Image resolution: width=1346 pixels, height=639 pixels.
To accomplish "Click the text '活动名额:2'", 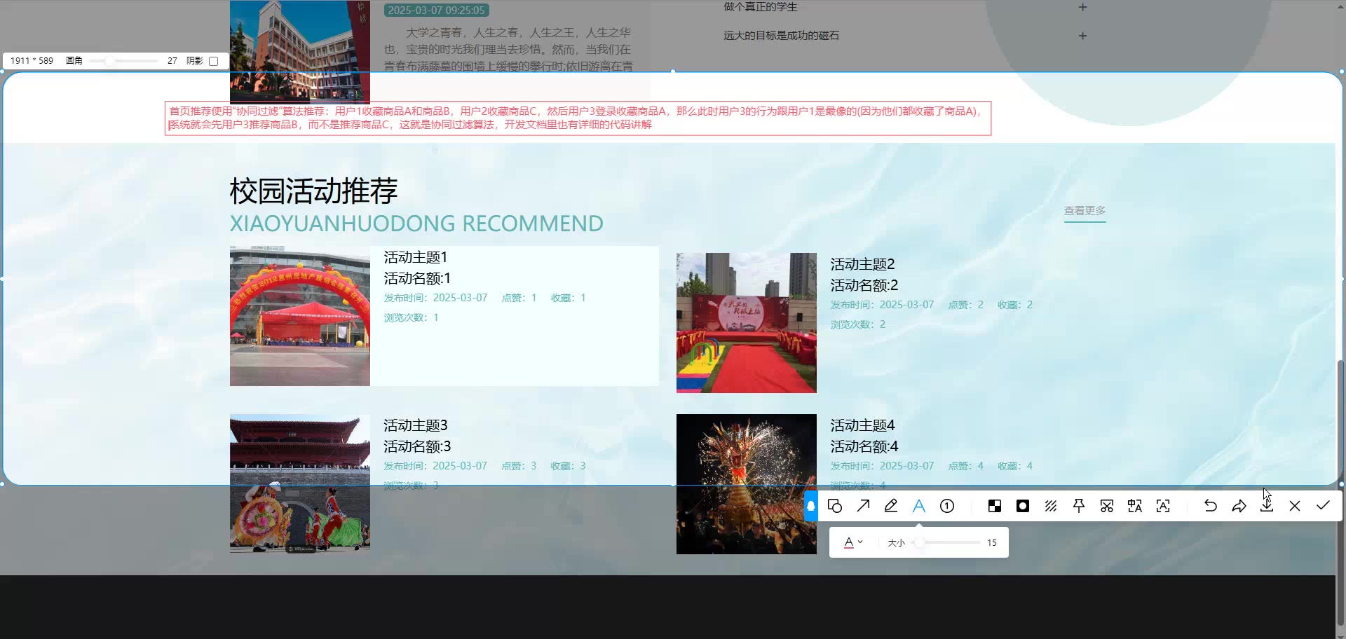I will [864, 285].
